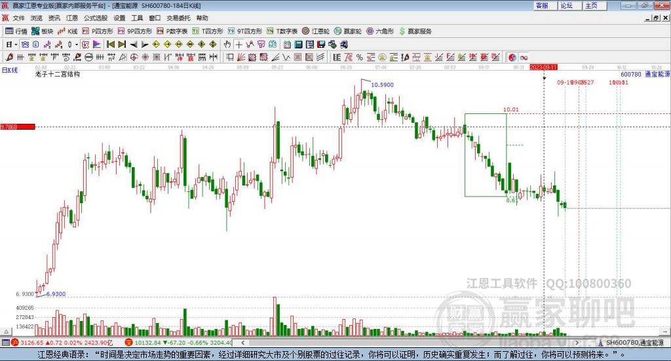Jump to first bar icon
The height and width of the screenshot is (361, 671).
click(x=110, y=45)
